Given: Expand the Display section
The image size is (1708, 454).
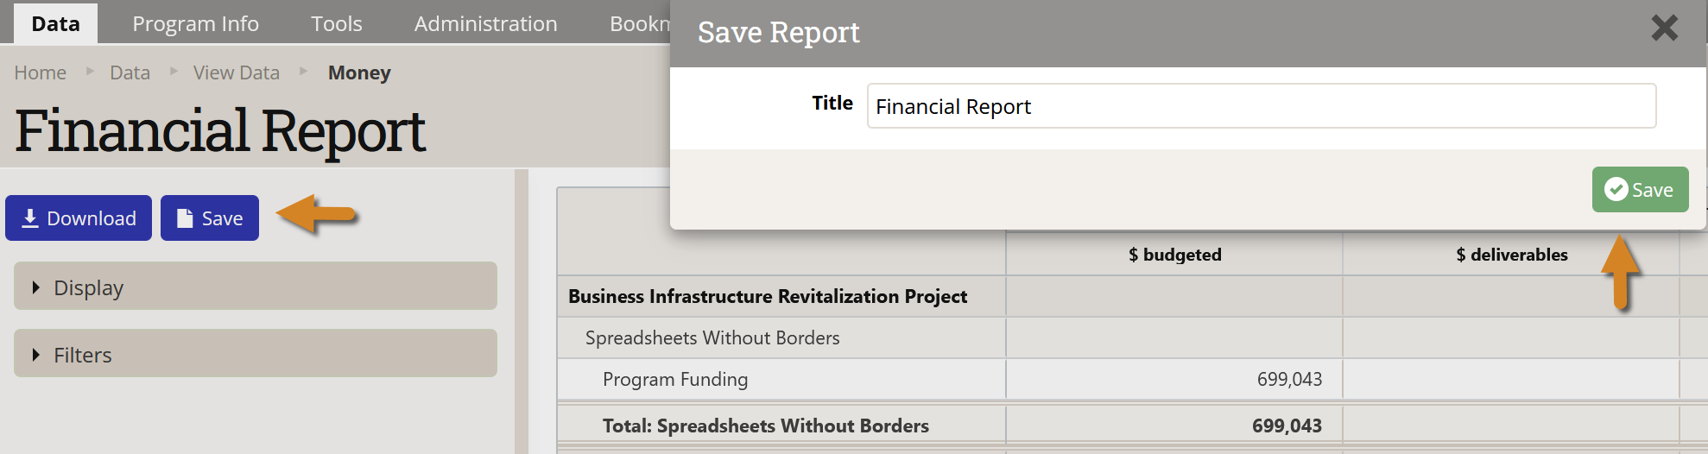Looking at the screenshot, I should click(x=256, y=287).
